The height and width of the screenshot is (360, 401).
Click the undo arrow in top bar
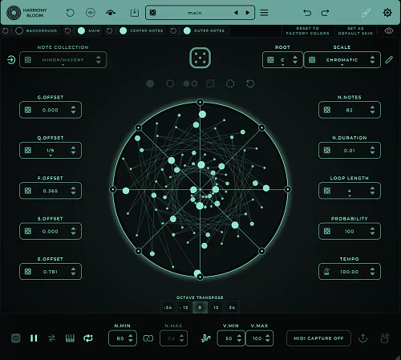tap(307, 13)
